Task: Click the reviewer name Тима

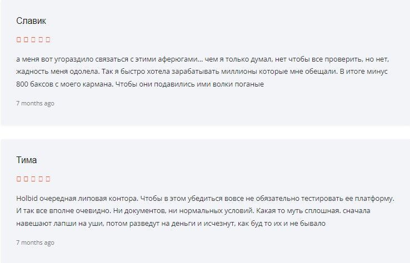Action: coord(27,160)
